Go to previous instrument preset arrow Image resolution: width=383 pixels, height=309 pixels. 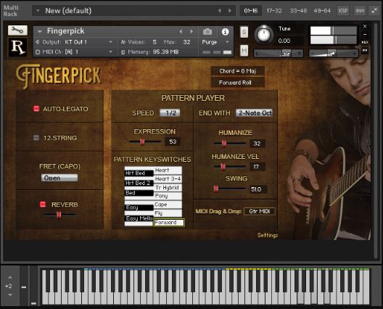[x=181, y=31]
